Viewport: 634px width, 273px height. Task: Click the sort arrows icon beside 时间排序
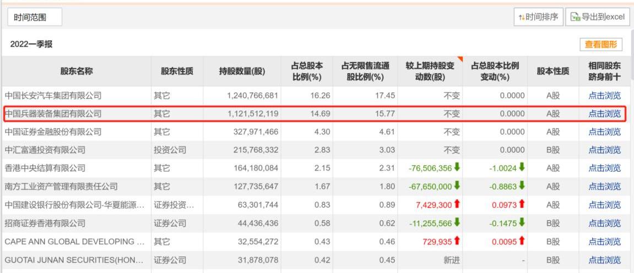522,18
